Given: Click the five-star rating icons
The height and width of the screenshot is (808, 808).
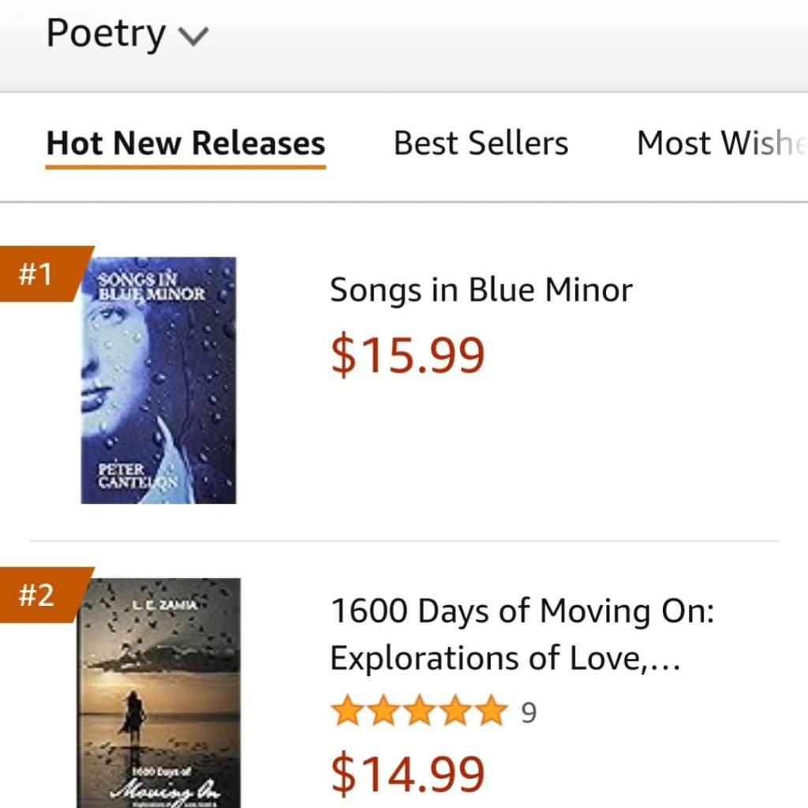Looking at the screenshot, I should 419,712.
